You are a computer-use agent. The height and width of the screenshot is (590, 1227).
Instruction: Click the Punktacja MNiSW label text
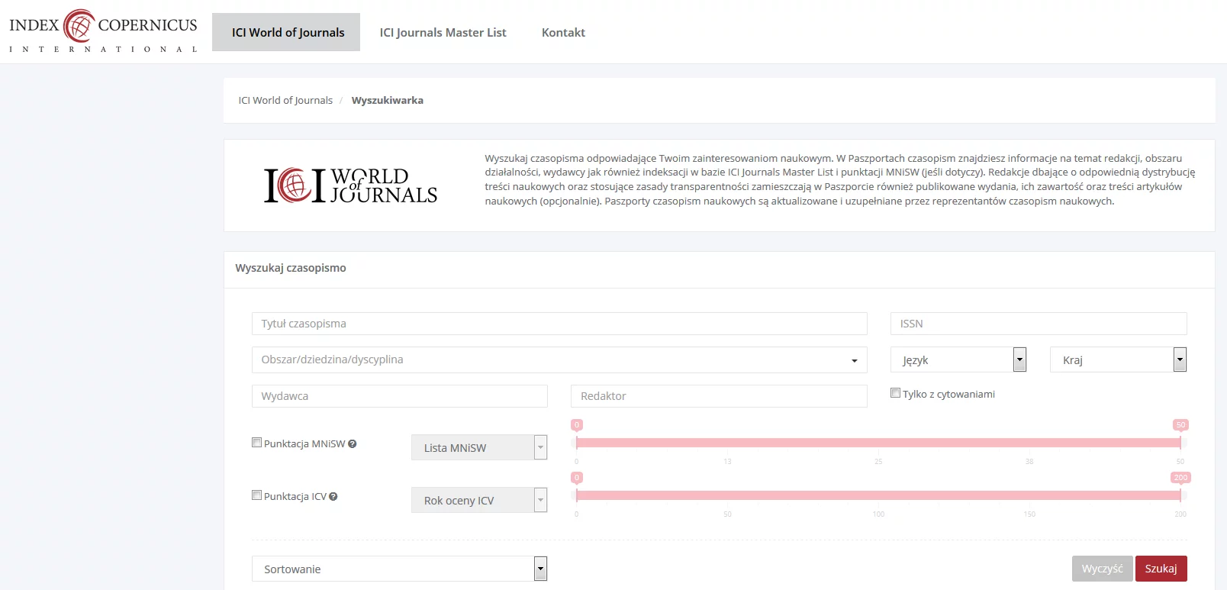pyautogui.click(x=304, y=443)
